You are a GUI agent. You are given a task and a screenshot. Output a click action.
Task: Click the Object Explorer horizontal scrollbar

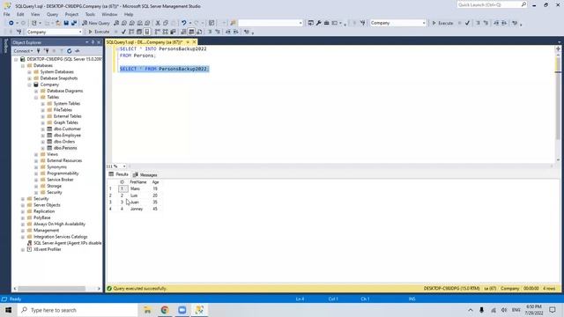click(x=51, y=288)
